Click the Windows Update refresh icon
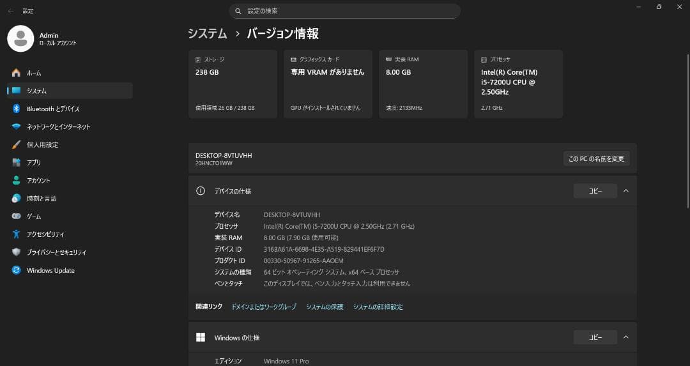The image size is (690, 366). [16, 270]
